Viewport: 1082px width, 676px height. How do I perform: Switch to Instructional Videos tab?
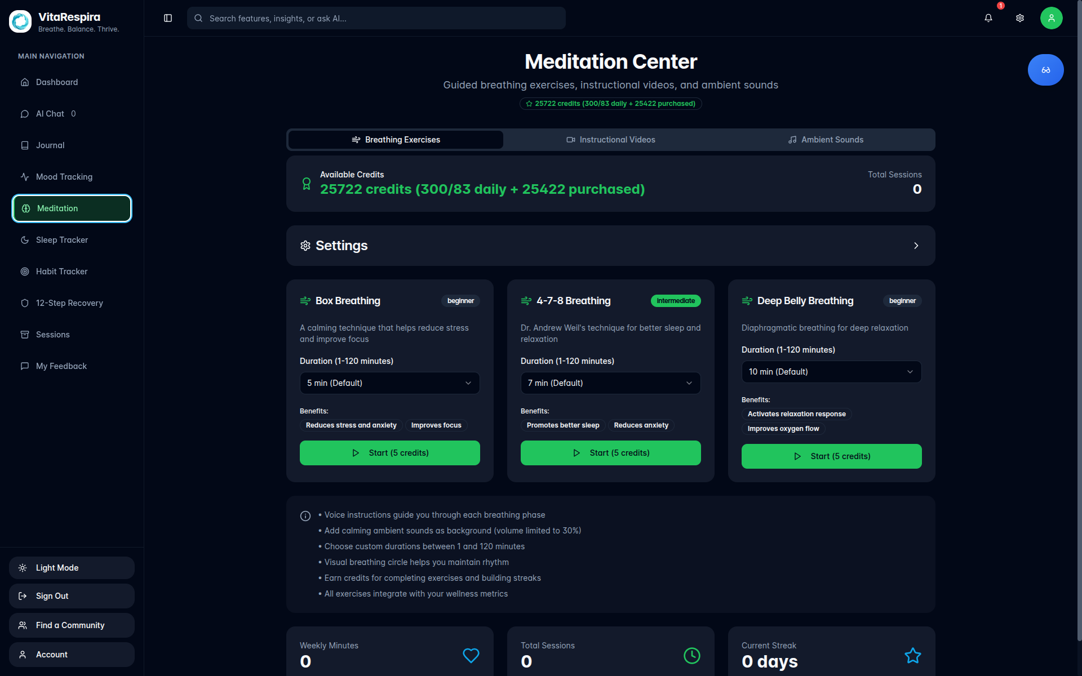click(x=610, y=140)
